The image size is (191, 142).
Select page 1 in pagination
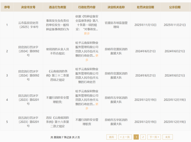[136, 137]
